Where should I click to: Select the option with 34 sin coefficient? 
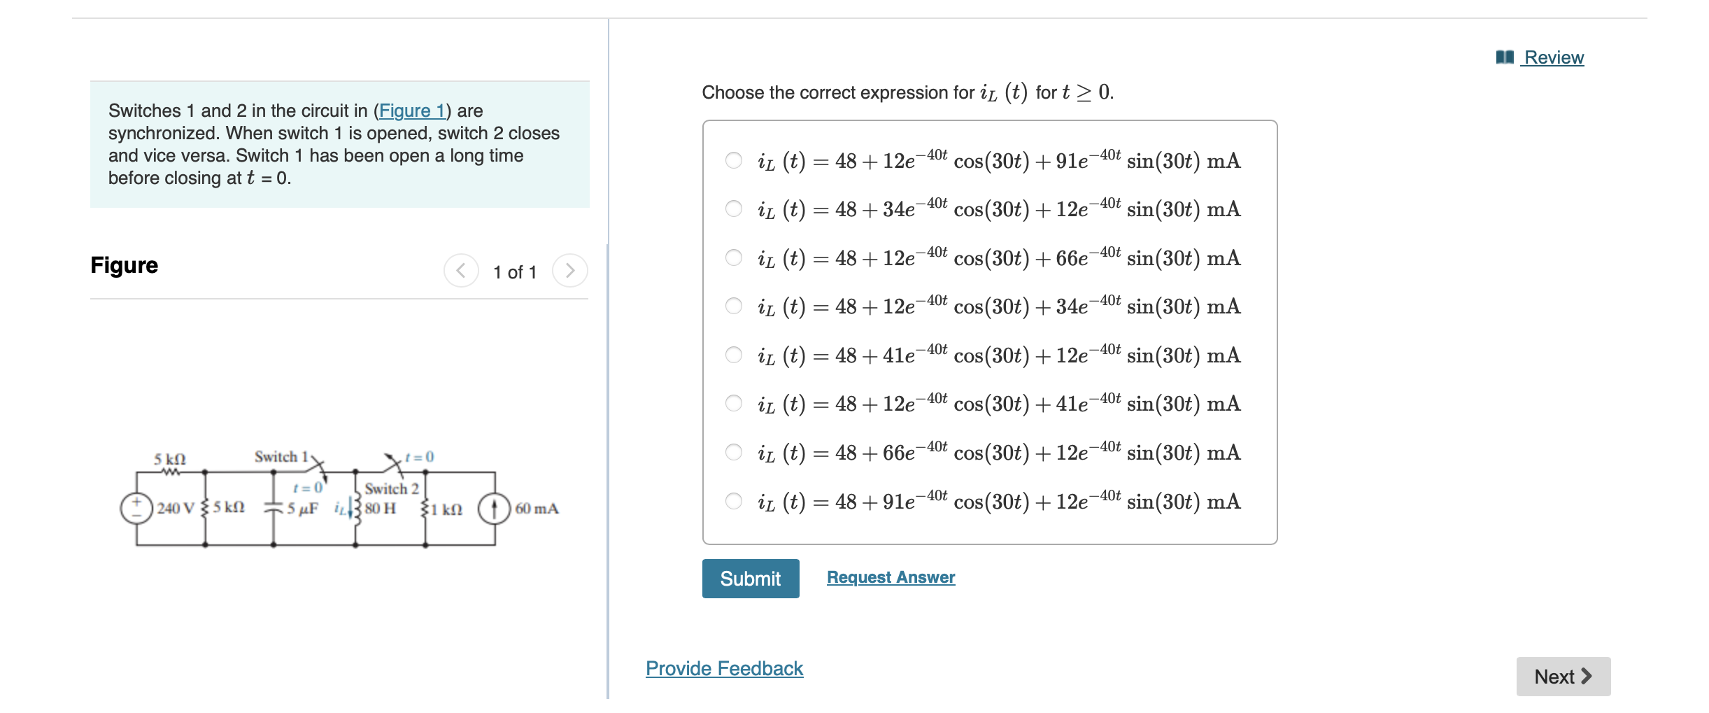733,306
